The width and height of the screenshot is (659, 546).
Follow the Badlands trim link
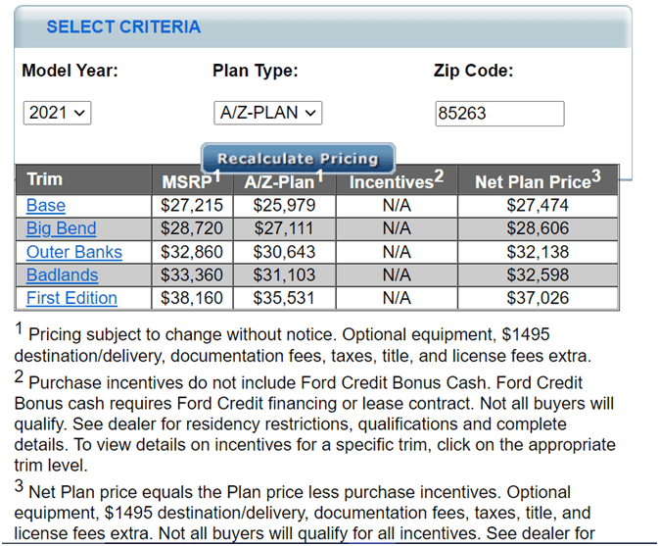pos(63,275)
